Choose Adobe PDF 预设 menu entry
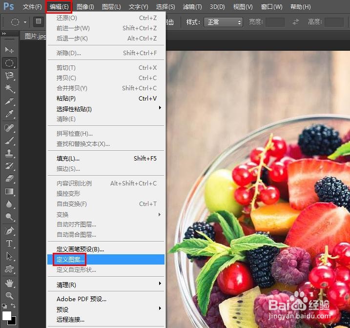Screen dimensions: 350x328 tap(106, 299)
